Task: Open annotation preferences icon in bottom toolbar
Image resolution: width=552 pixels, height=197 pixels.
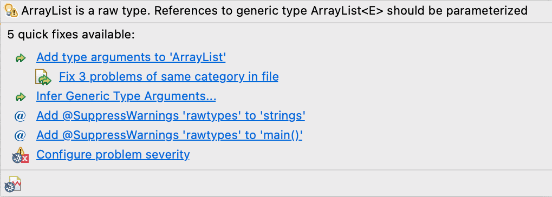Action: tap(14, 183)
